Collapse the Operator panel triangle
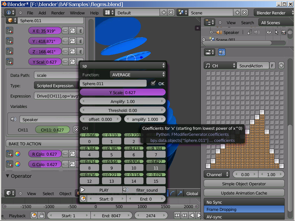295x221 pixels. [7, 176]
